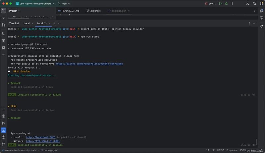Debug the dev configuration
This screenshot has height=153, width=265.
pos(226,4)
